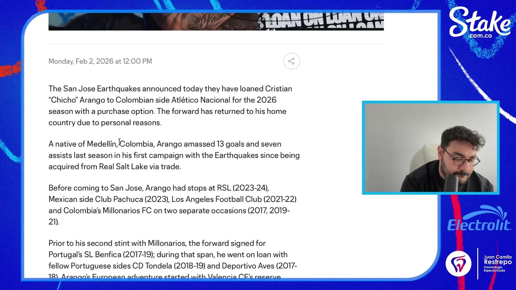516x290 pixels.
Task: Click the text 'Colombia's Millonarios FC'
Action: coord(107,210)
